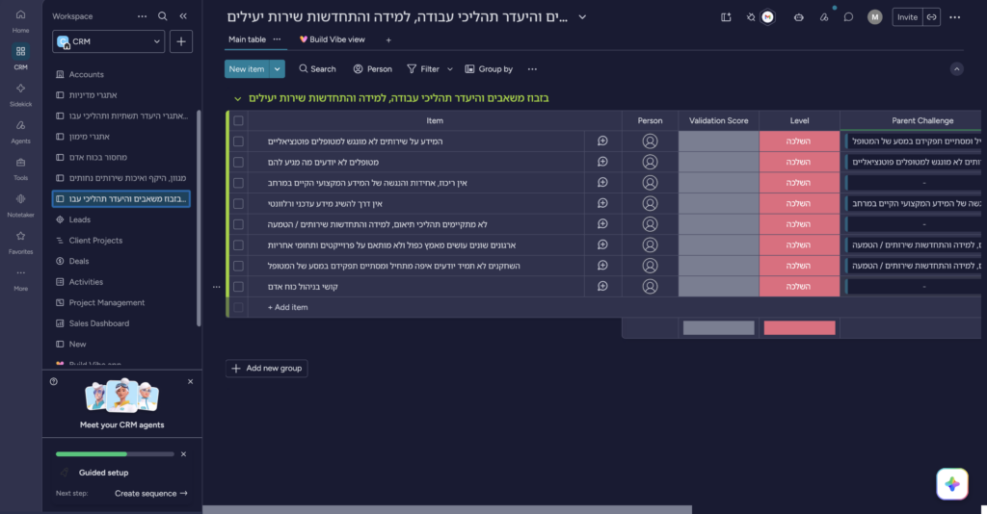This screenshot has width=987, height=514.
Task: Assign person for אין דרך להשיג מידע עדכני ורלוונטי row
Action: tap(650, 203)
